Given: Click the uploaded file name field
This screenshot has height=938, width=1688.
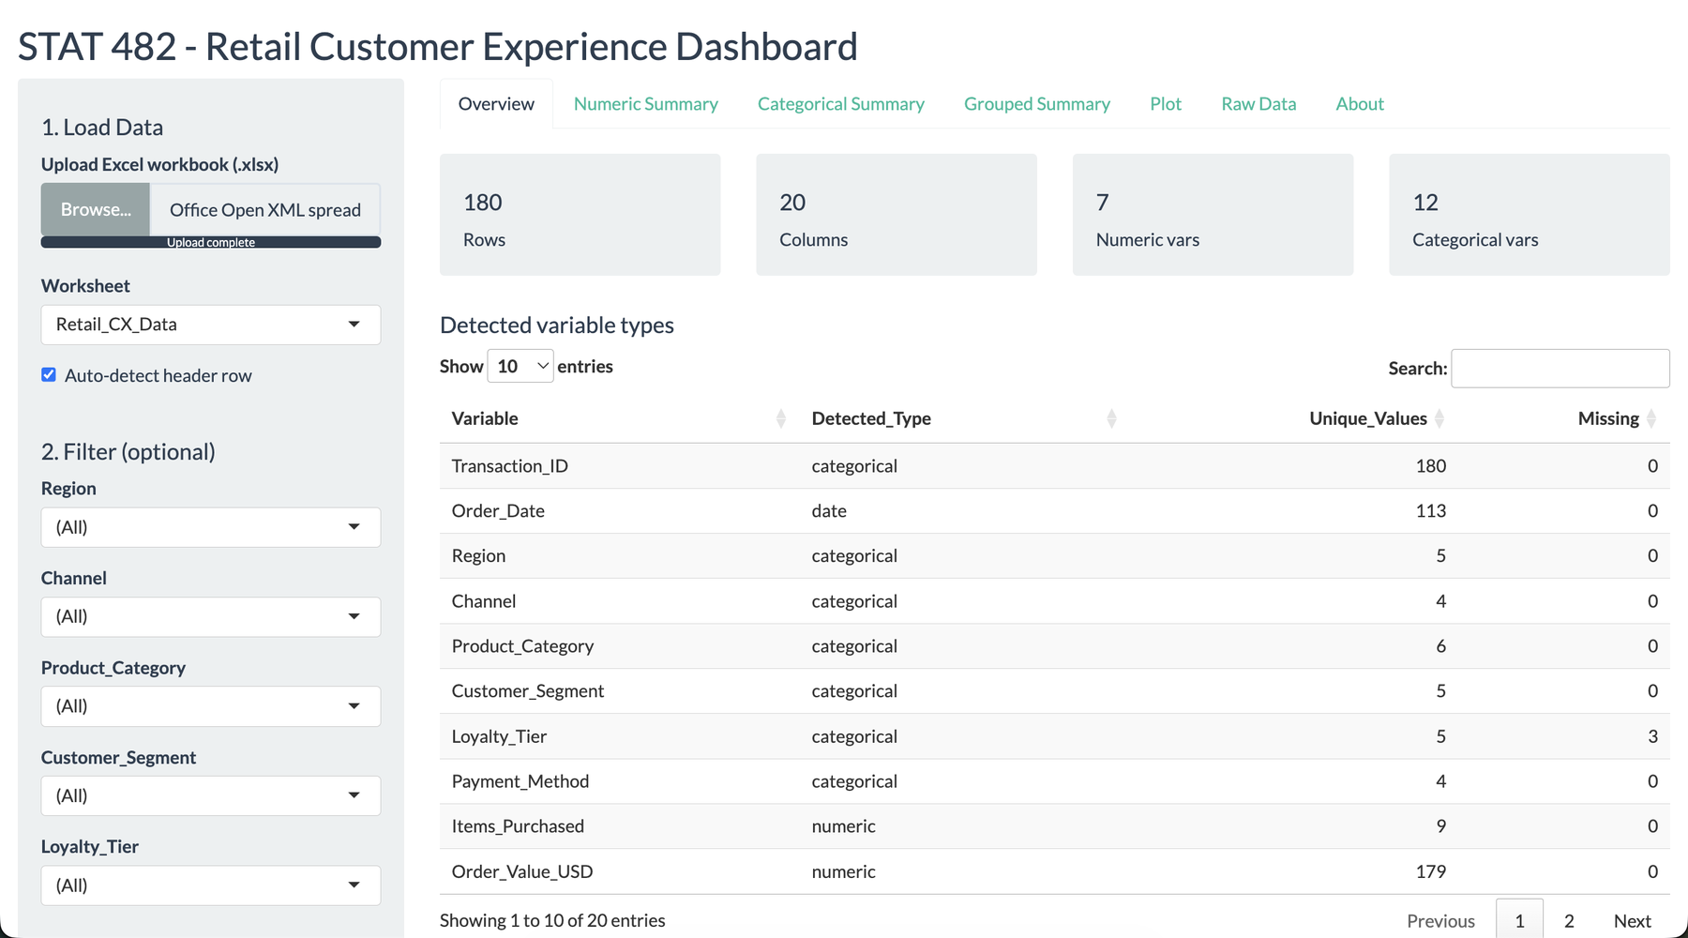Looking at the screenshot, I should click(265, 209).
